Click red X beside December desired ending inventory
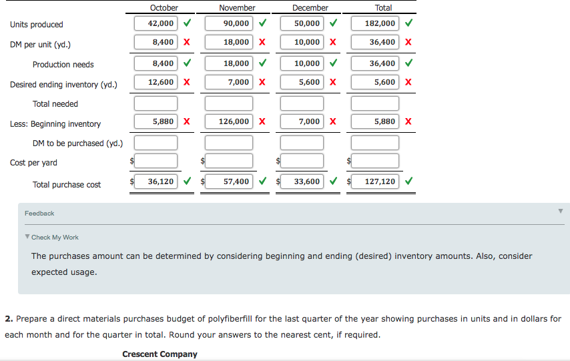Screen dimensions: 570x361 pyautogui.click(x=332, y=82)
